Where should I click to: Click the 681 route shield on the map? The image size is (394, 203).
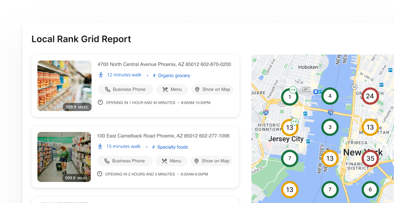click(306, 89)
